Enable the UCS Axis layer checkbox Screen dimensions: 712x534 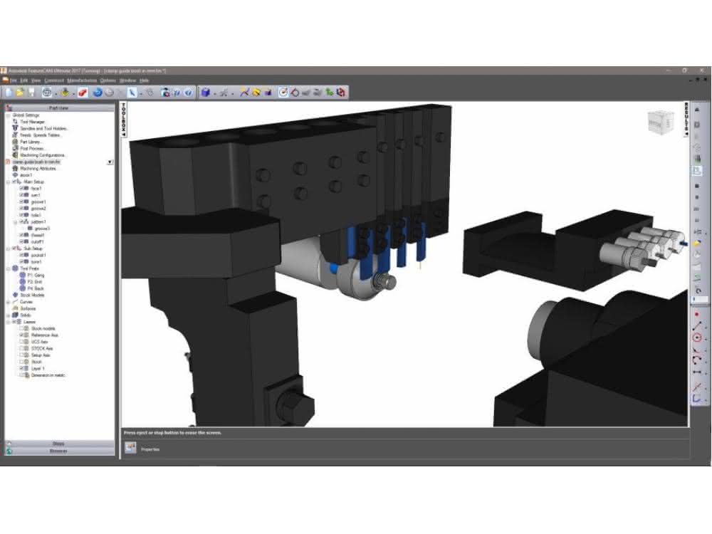21,342
